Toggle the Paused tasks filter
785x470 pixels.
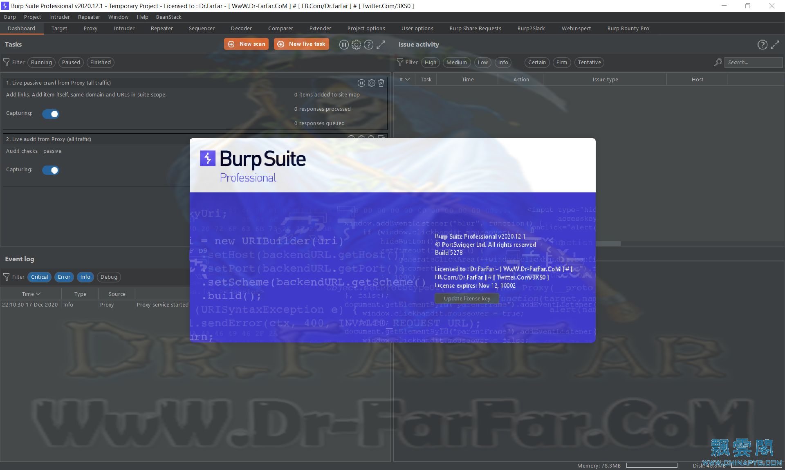71,63
